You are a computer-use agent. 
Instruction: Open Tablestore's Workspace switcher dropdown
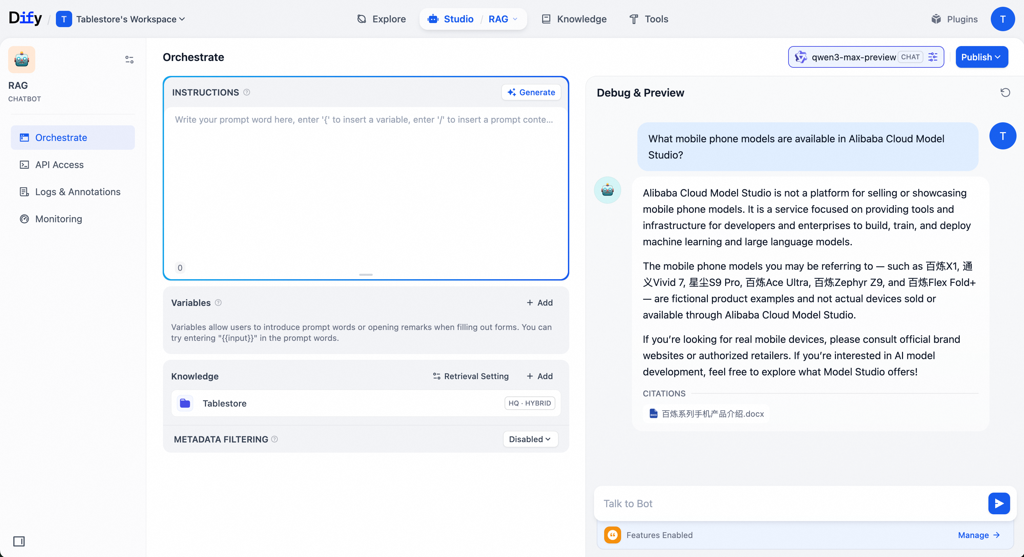point(126,19)
